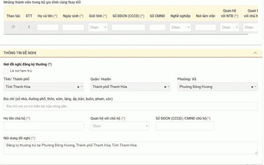This screenshot has height=165, width=264.
Task: Click the 'Họ và tên (*)' column header
Action: click(47, 16)
